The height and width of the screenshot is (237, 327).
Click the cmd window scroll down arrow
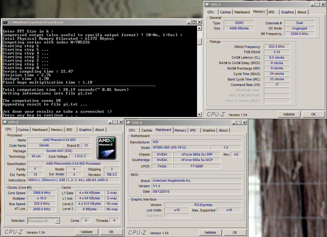point(199,114)
